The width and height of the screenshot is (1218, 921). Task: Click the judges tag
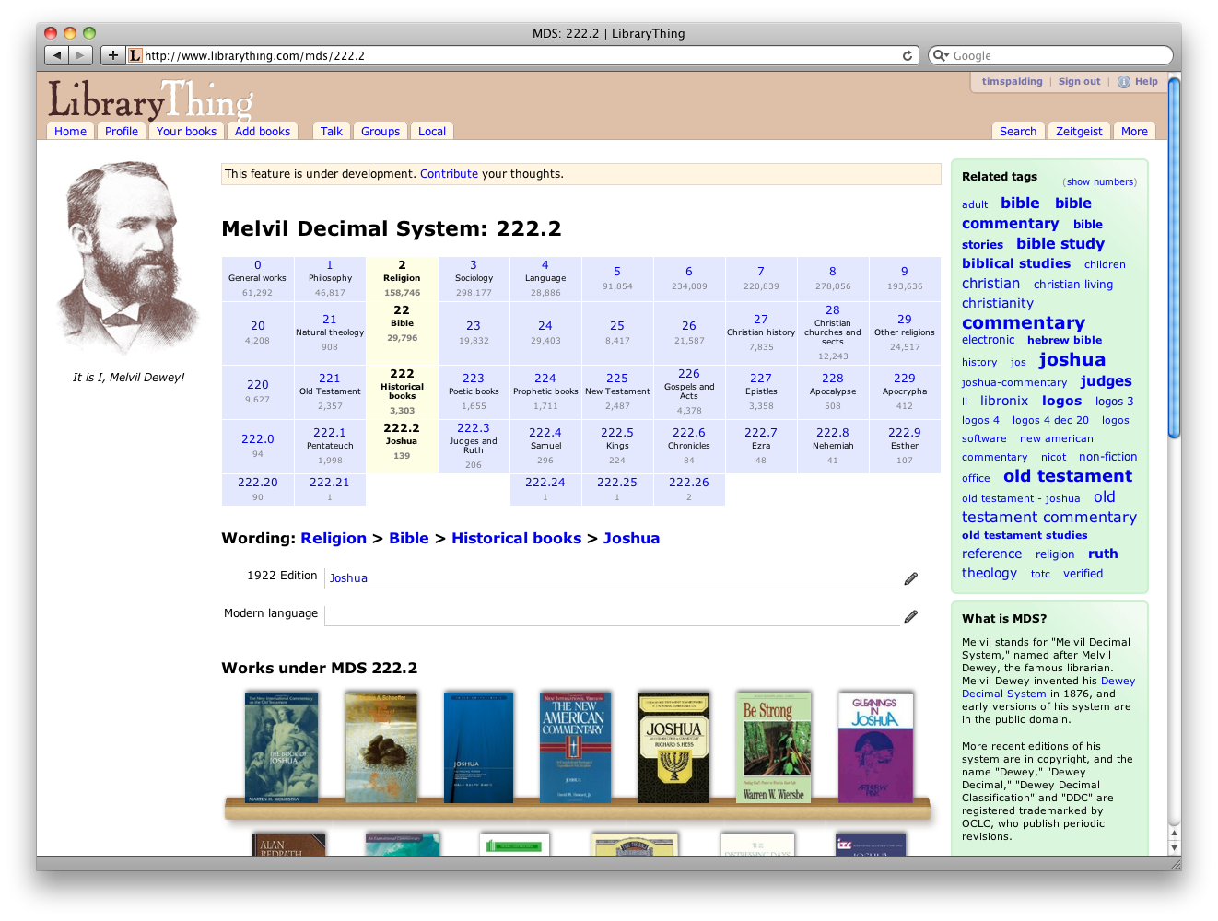[1106, 380]
